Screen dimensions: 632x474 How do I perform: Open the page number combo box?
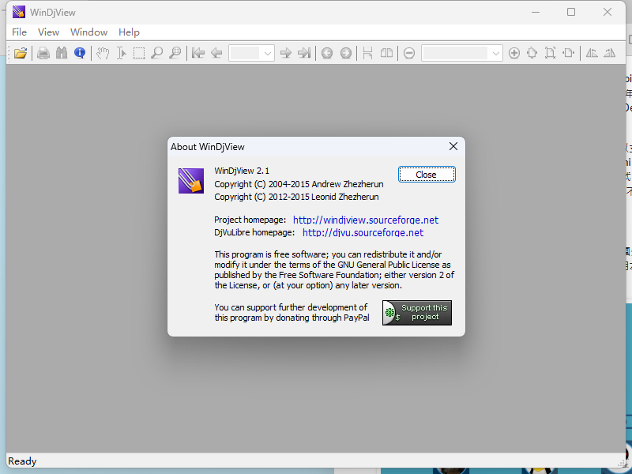pyautogui.click(x=251, y=53)
